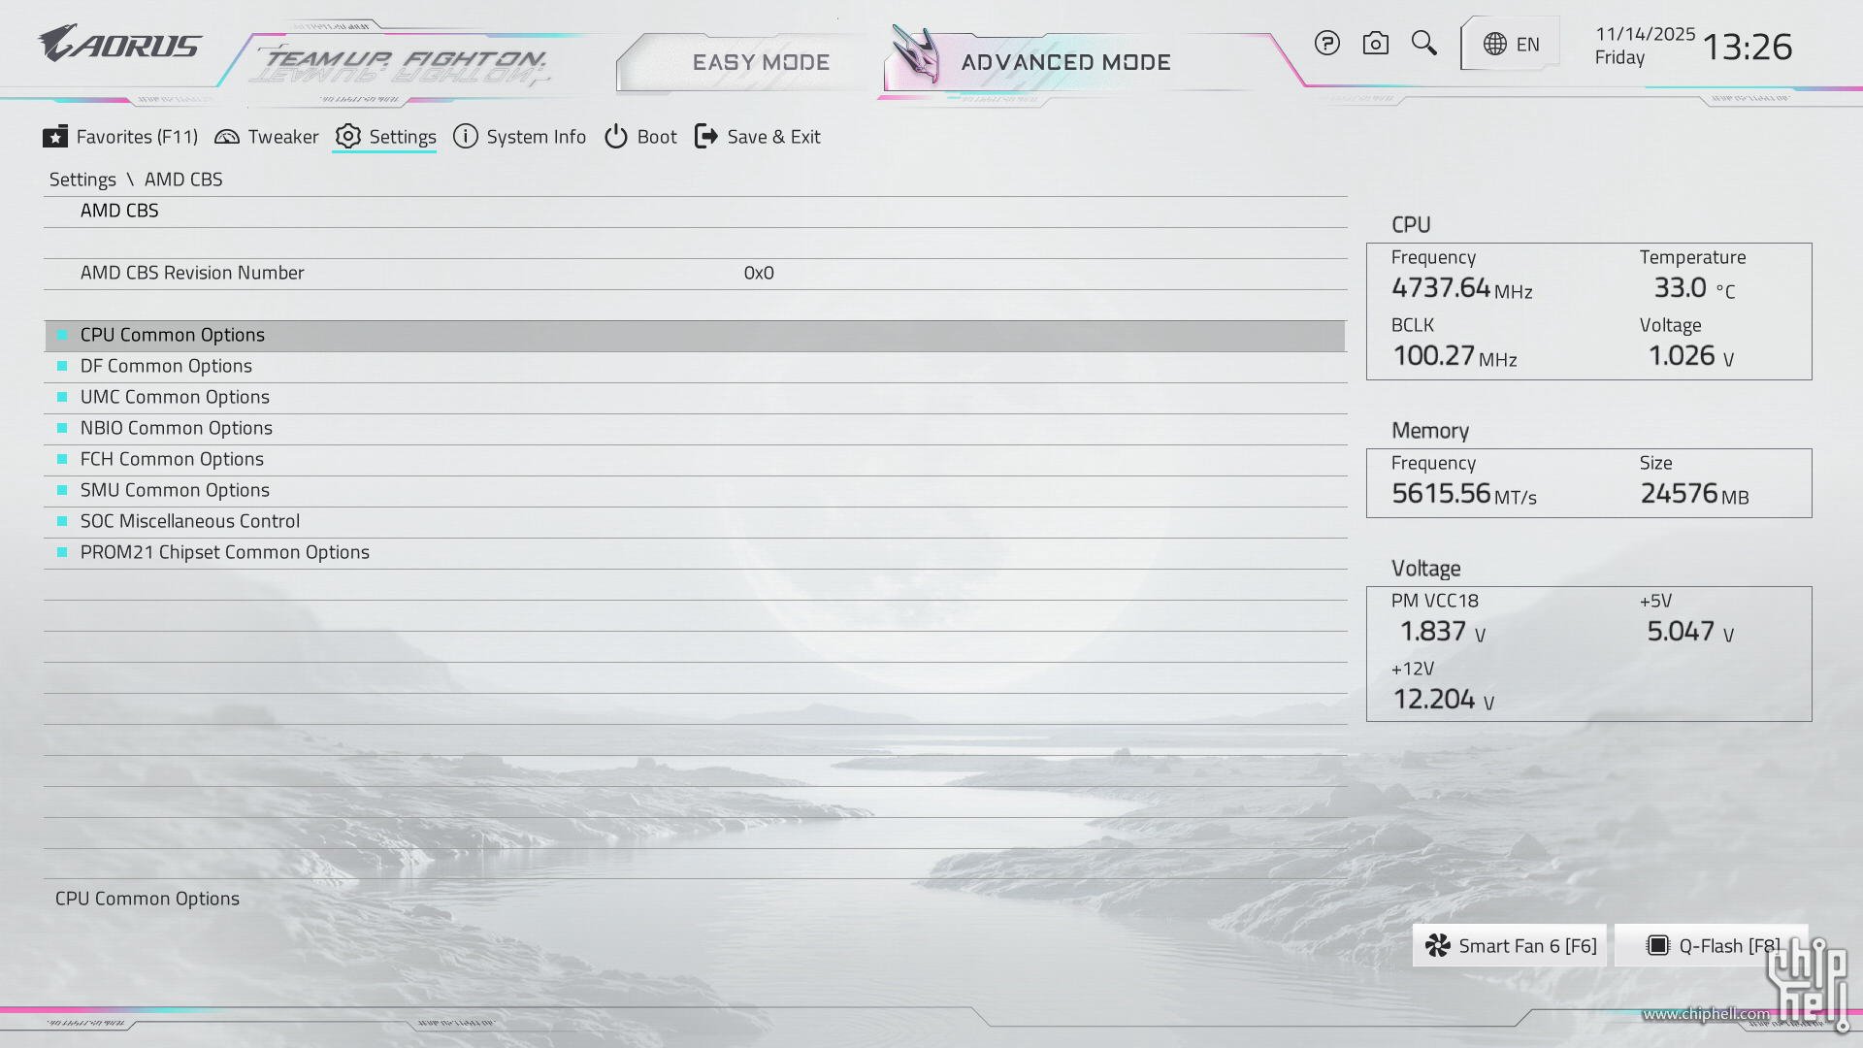Open Smart Fan 6 button
Screen dimensions: 1863x1048
tap(1510, 946)
